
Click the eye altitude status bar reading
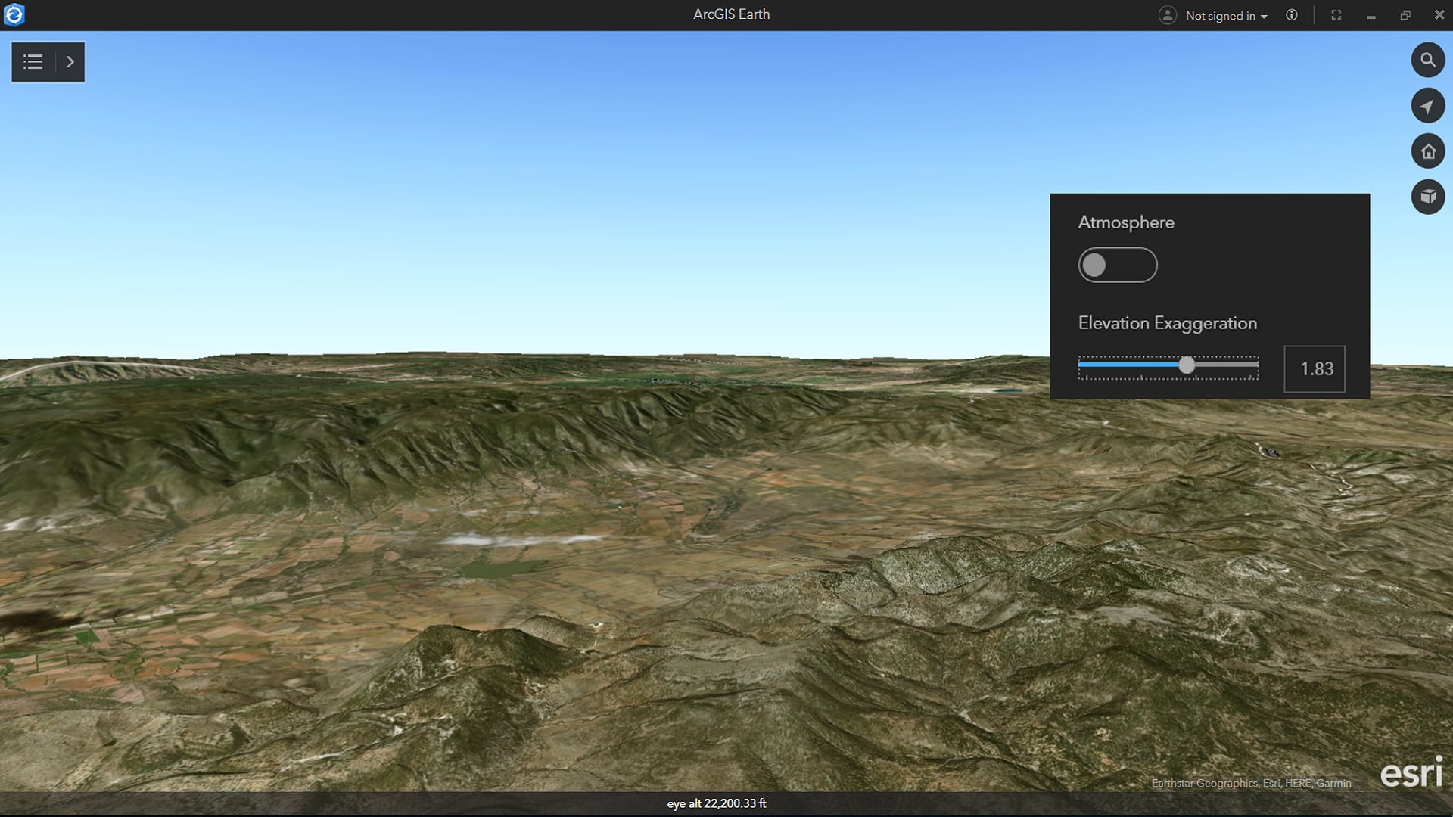click(x=716, y=804)
